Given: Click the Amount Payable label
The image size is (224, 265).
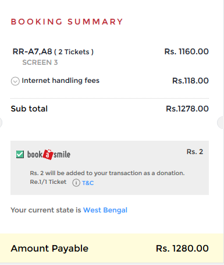Looking at the screenshot, I should pos(49,249).
